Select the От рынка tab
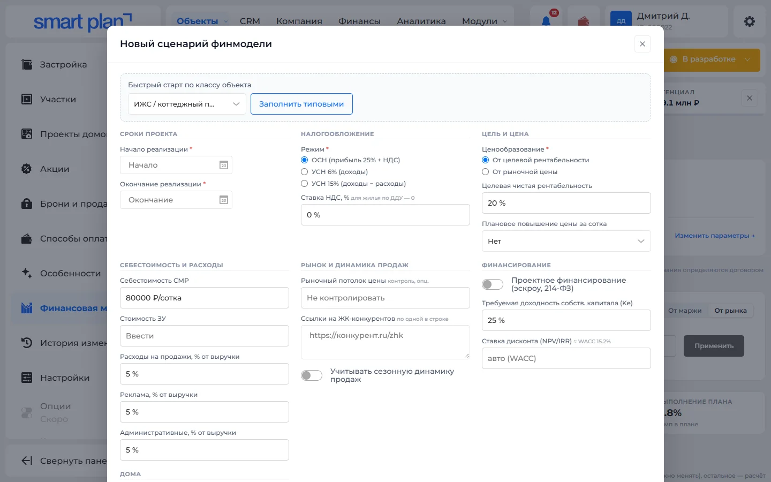The height and width of the screenshot is (482, 771). coord(730,311)
